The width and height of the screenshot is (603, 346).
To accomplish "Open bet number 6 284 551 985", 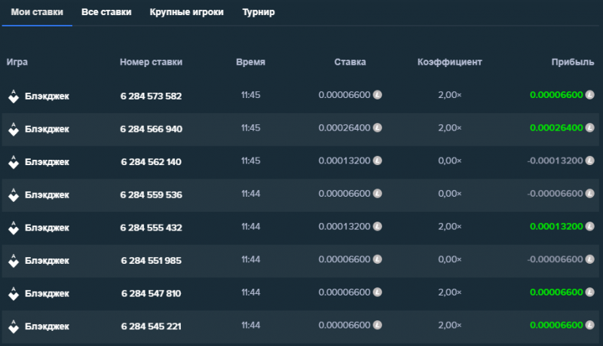I will coord(152,261).
